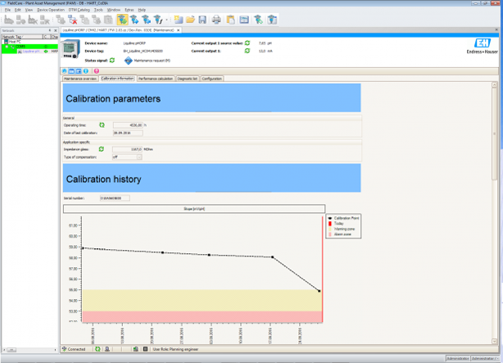Click the delete device icon with red X

coord(72,20)
